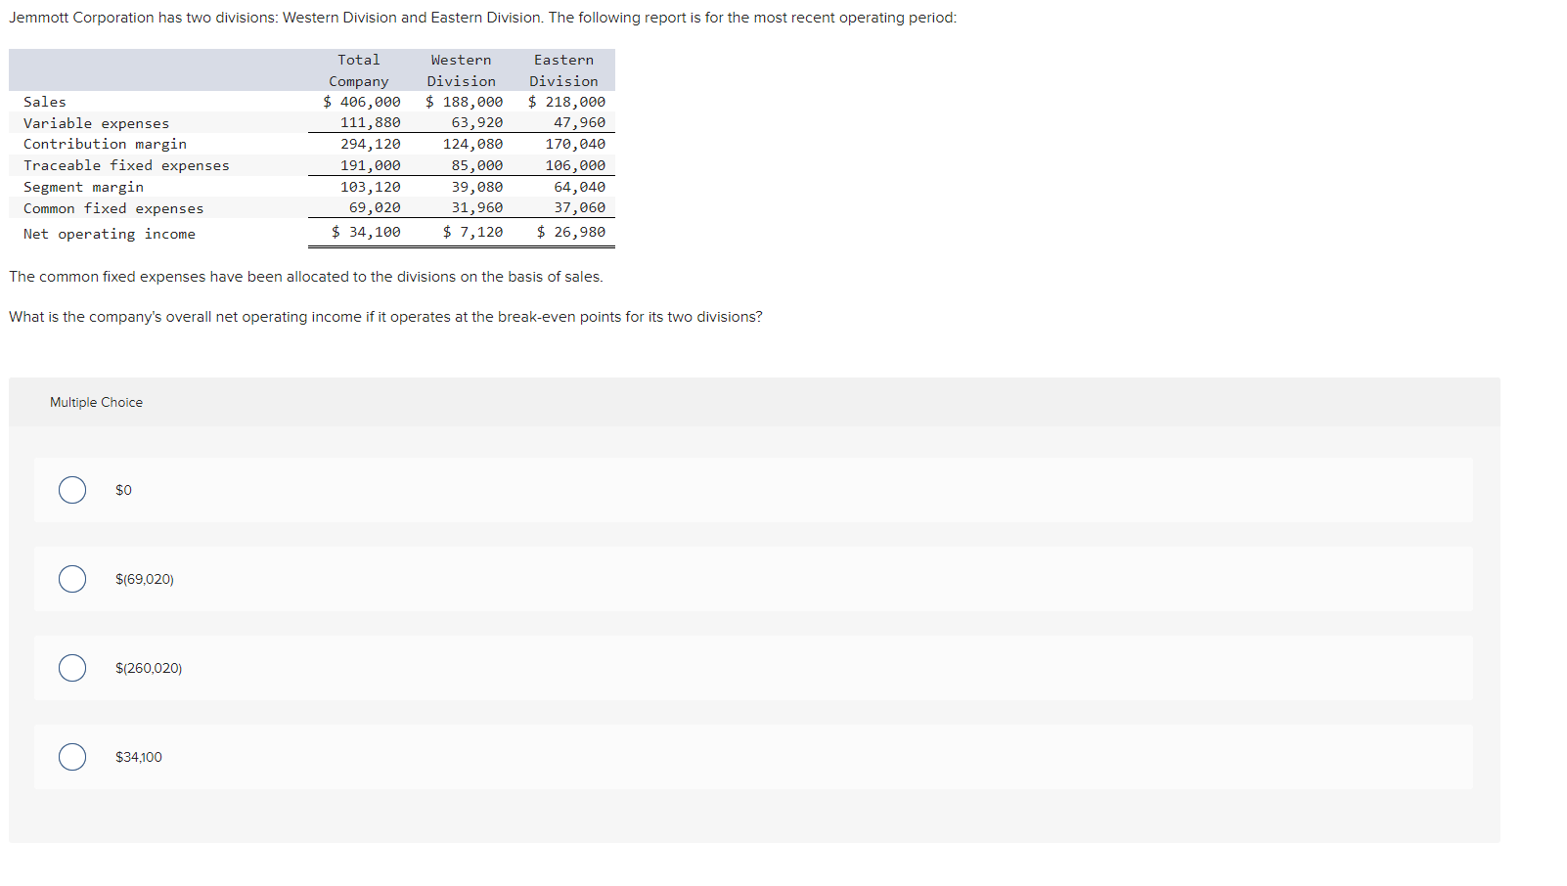Click the Net operating income value $34,100
The height and width of the screenshot is (886, 1567).
(366, 232)
